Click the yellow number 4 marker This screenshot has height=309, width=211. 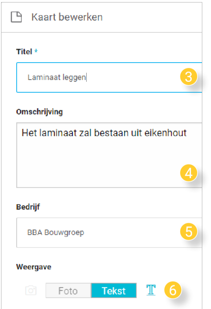click(189, 173)
